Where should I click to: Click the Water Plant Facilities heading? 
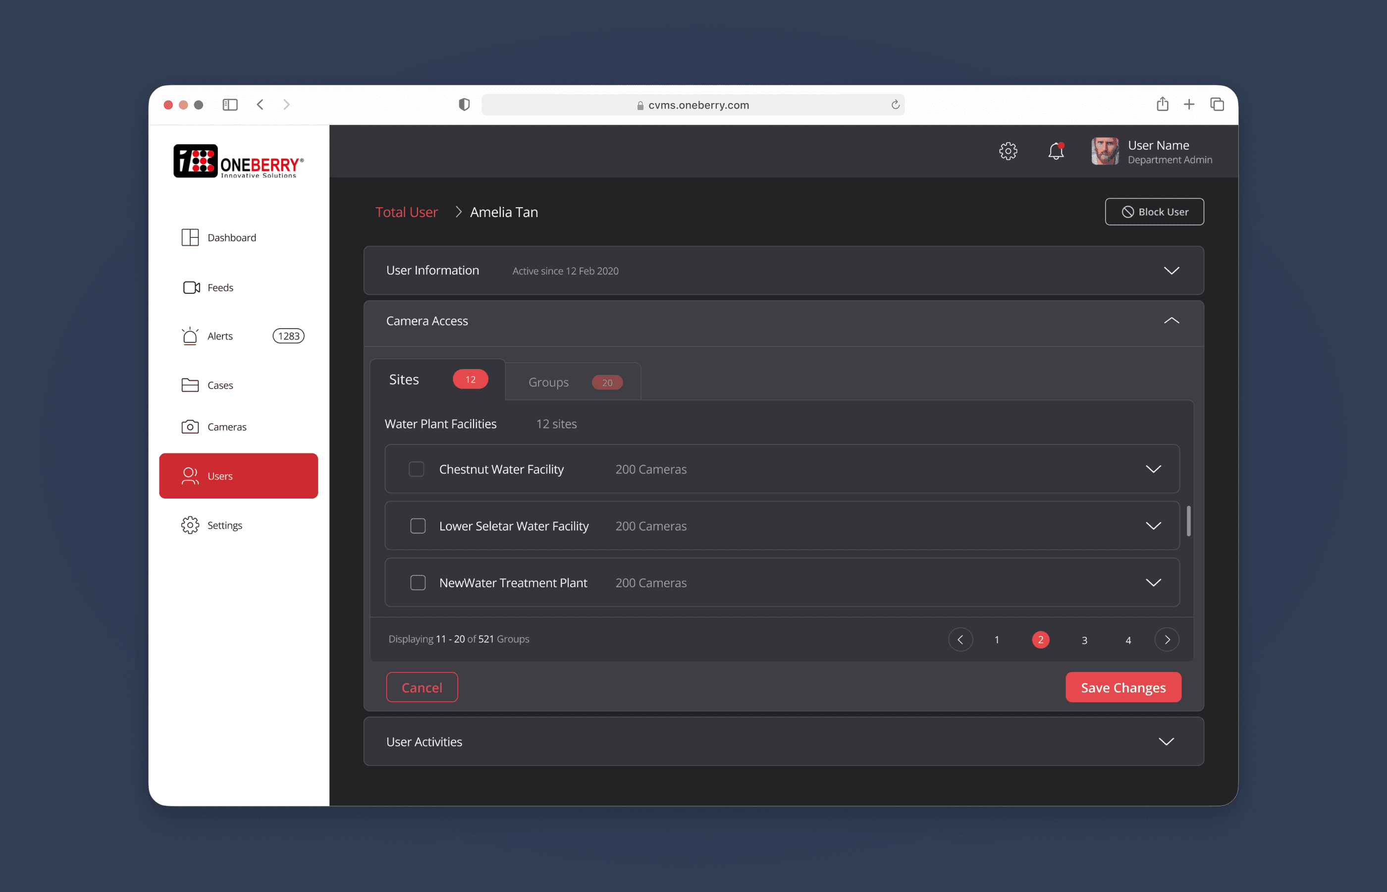(x=440, y=424)
